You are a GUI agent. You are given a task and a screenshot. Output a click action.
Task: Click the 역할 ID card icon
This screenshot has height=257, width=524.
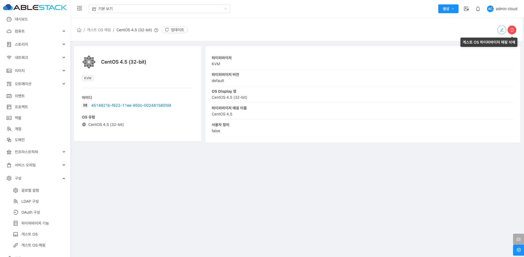9,118
